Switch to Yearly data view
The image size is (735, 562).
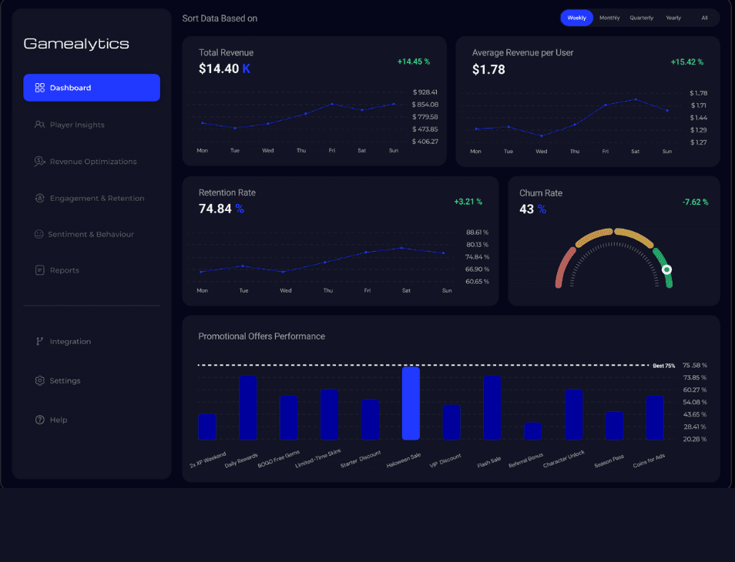coord(673,18)
